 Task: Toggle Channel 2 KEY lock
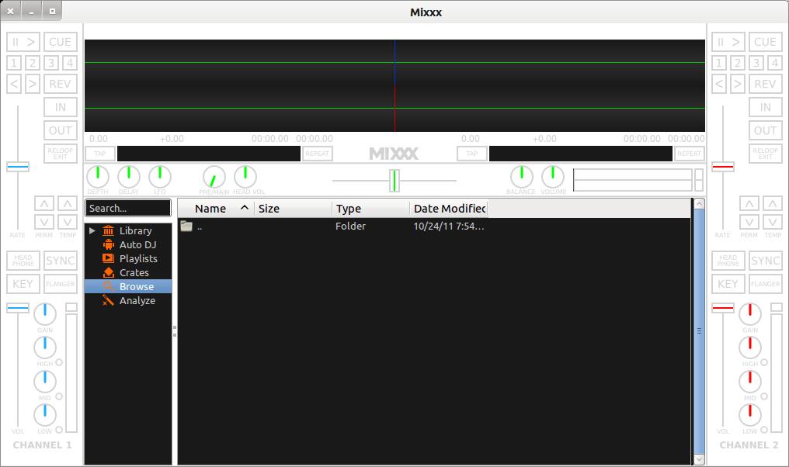tap(728, 284)
